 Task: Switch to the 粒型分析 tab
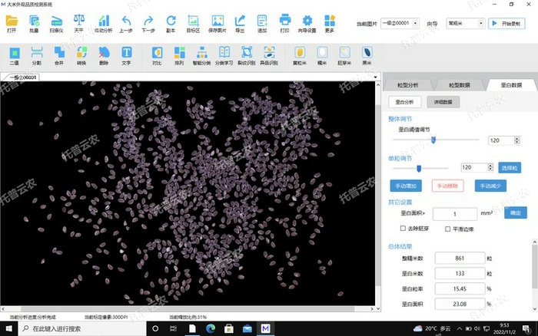pyautogui.click(x=407, y=85)
